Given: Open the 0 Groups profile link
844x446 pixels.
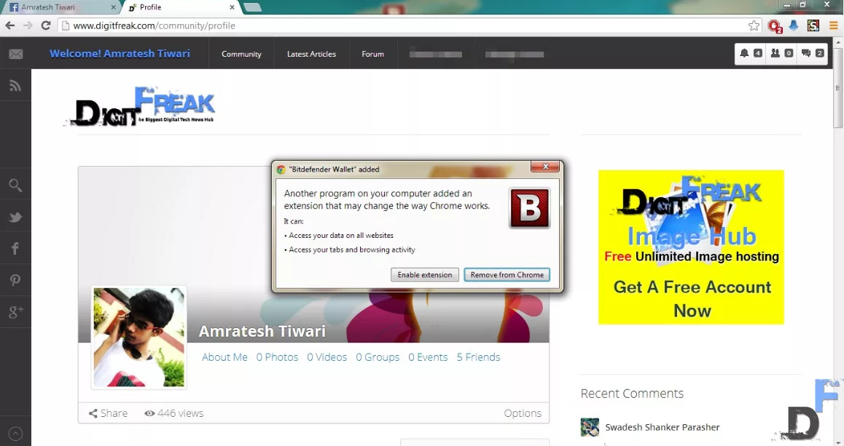Looking at the screenshot, I should pyautogui.click(x=378, y=357).
